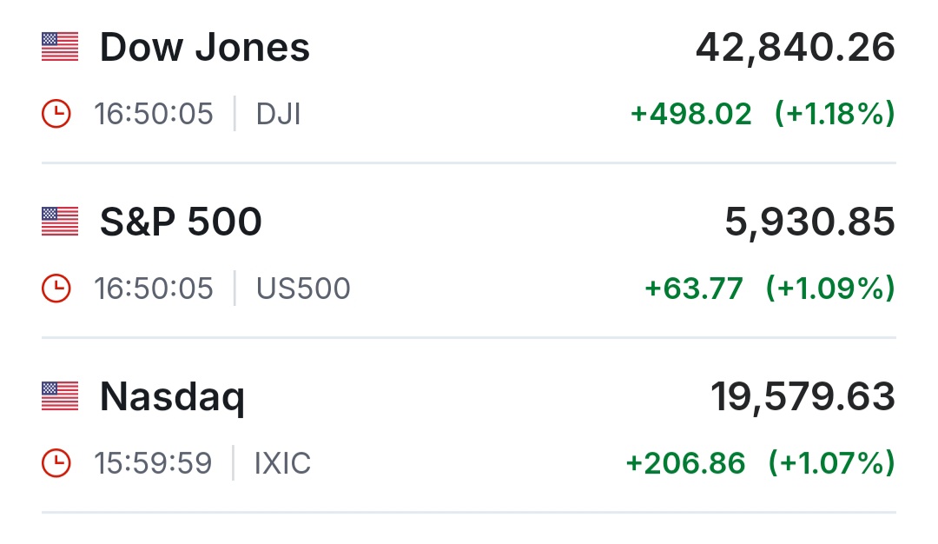The height and width of the screenshot is (544, 938).
Task: Click the US flag beside Nasdaq
Action: tap(60, 396)
